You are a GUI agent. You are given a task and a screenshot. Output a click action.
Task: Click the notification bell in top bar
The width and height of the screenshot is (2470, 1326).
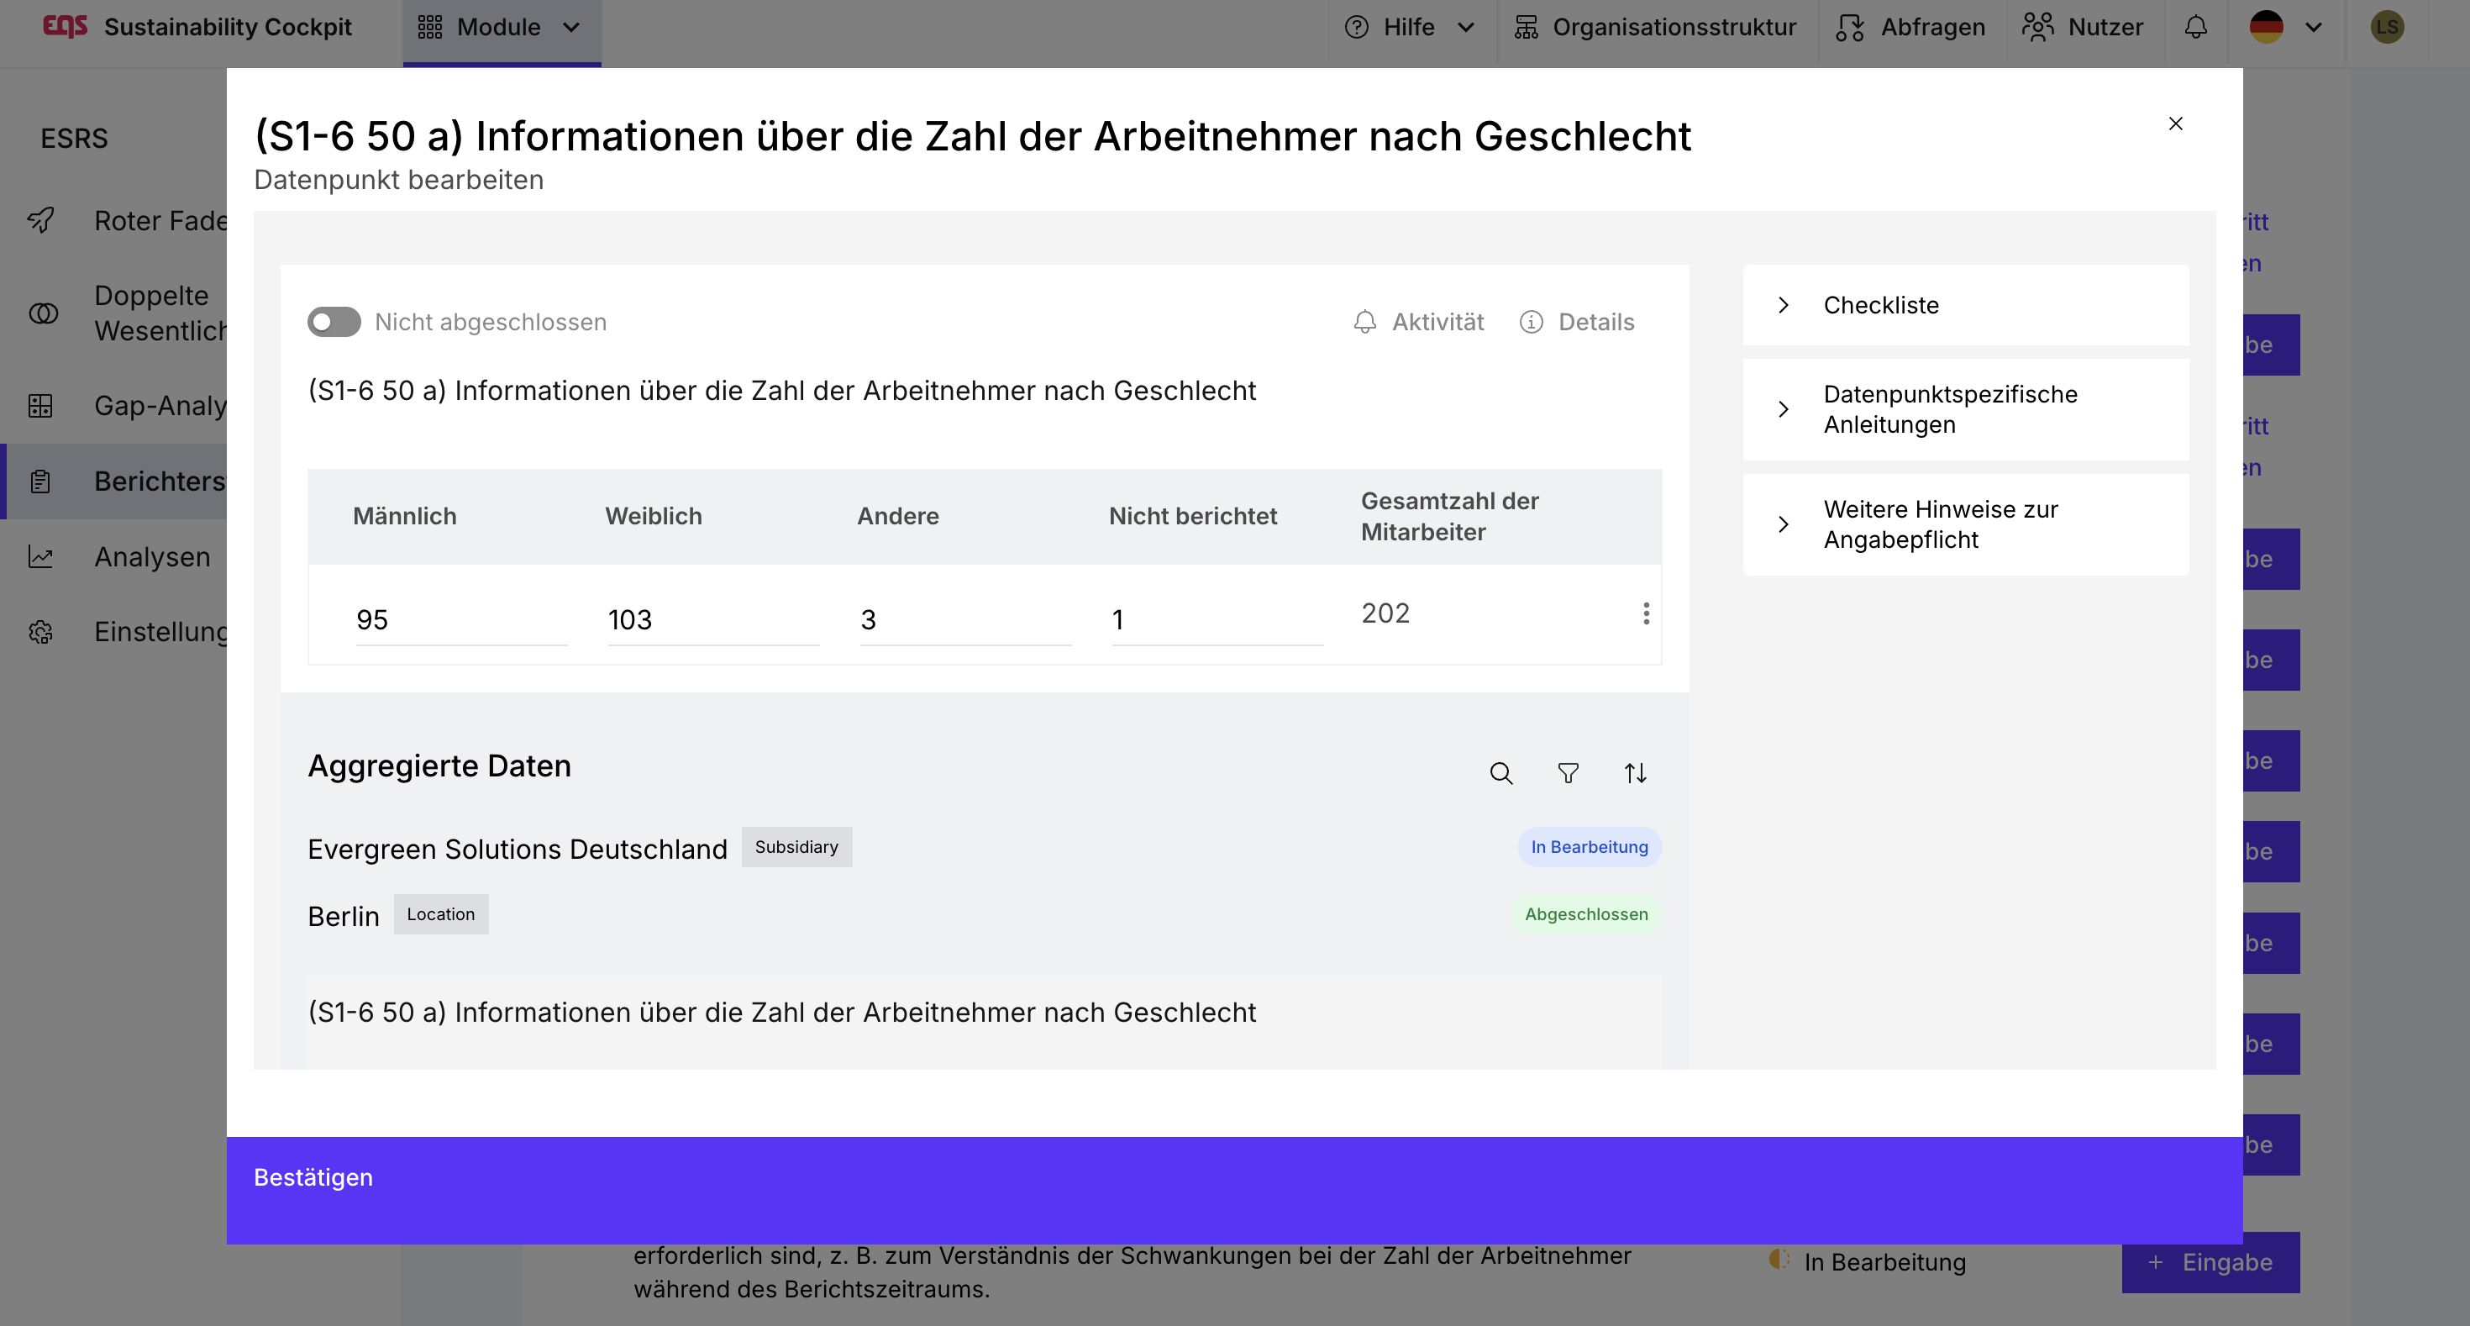(2196, 27)
